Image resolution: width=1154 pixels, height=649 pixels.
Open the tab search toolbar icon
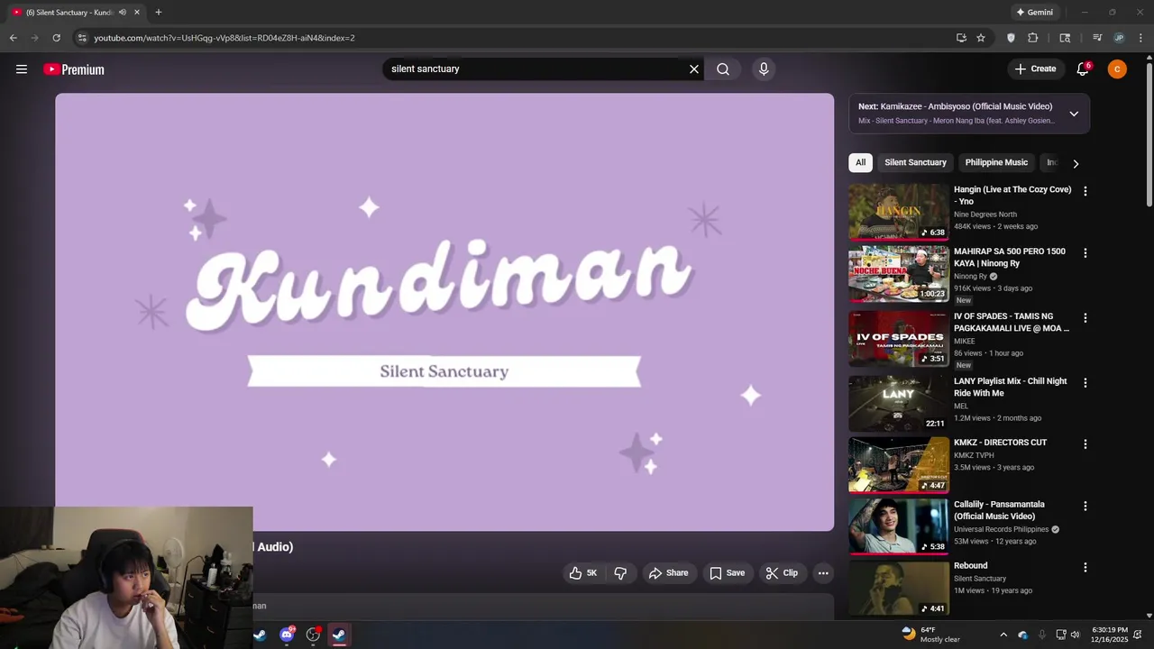[x=1065, y=38]
